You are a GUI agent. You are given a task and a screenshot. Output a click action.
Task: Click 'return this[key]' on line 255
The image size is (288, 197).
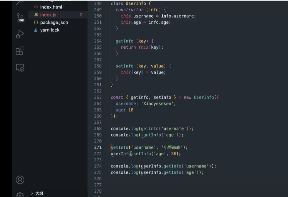point(141,47)
